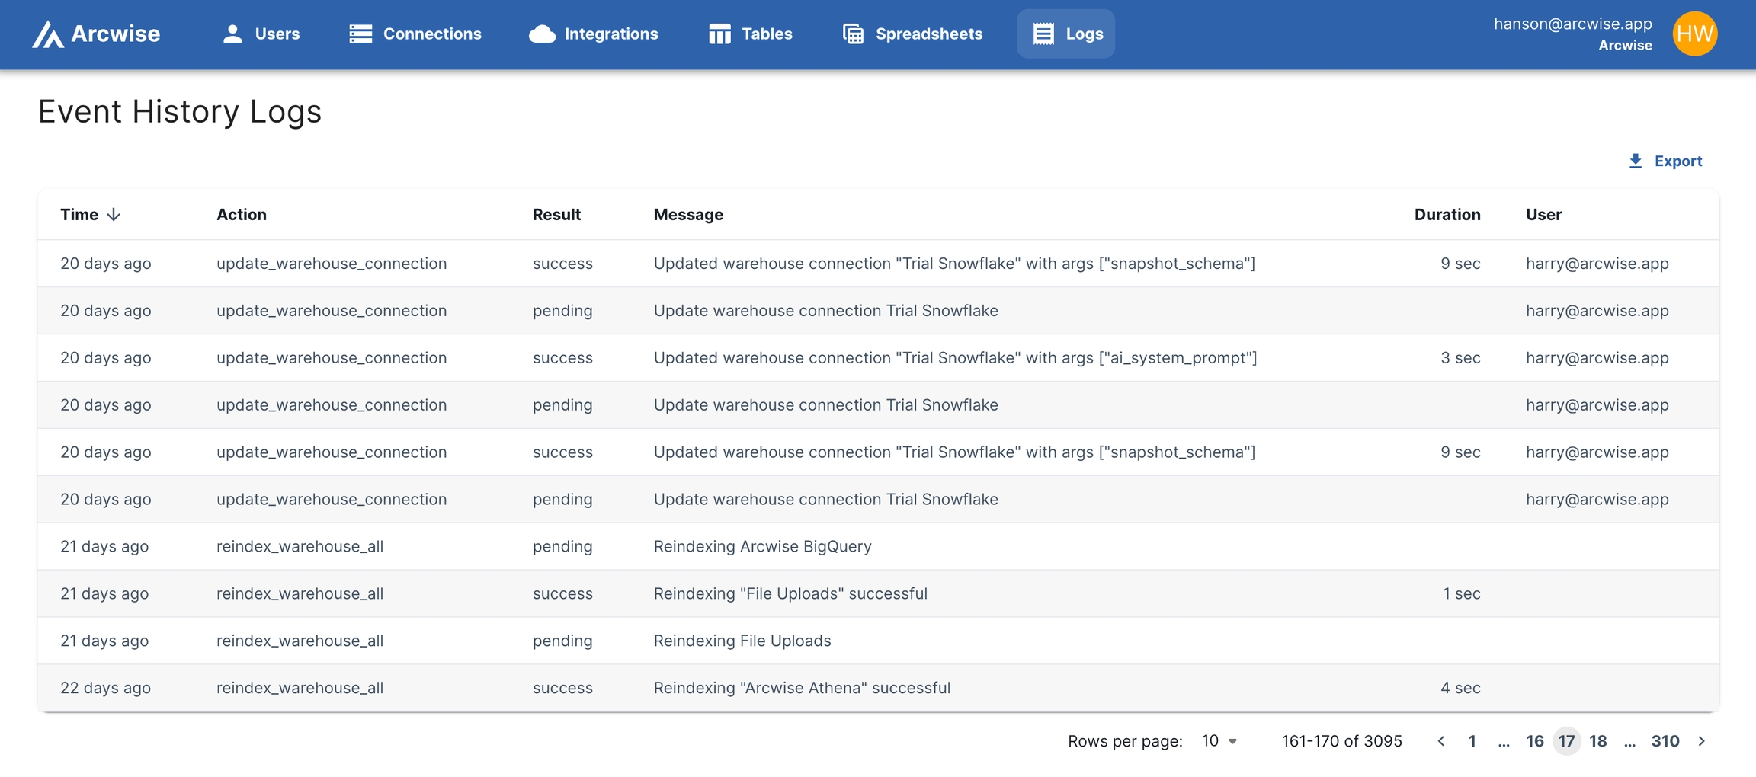Click the Integrations cloud icon

pyautogui.click(x=542, y=34)
